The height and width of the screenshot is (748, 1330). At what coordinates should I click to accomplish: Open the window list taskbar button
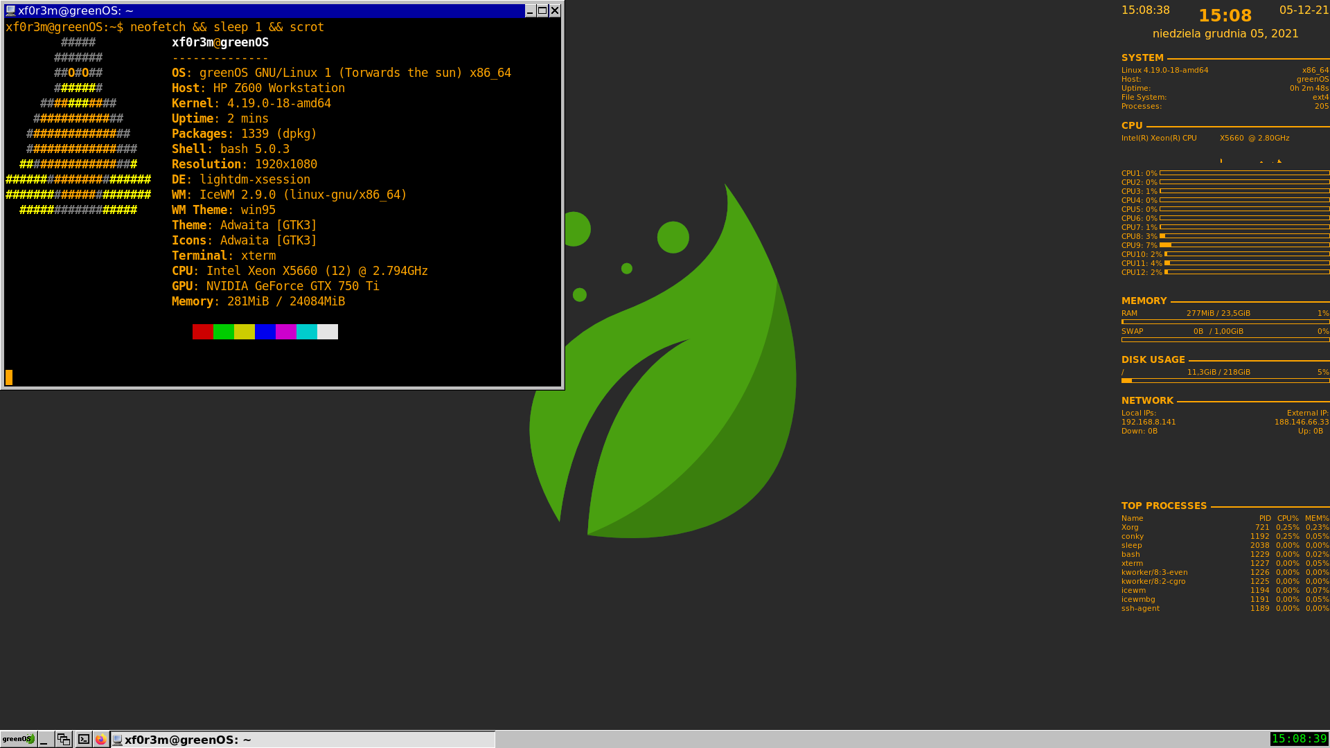coord(64,739)
